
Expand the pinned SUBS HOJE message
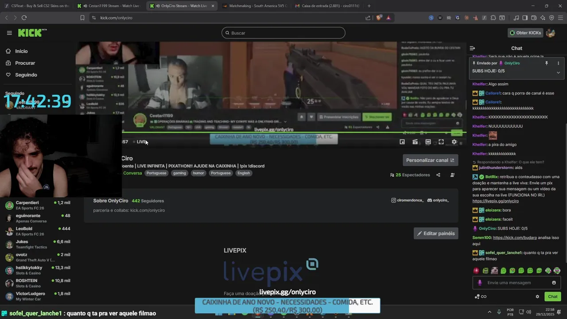(x=558, y=72)
